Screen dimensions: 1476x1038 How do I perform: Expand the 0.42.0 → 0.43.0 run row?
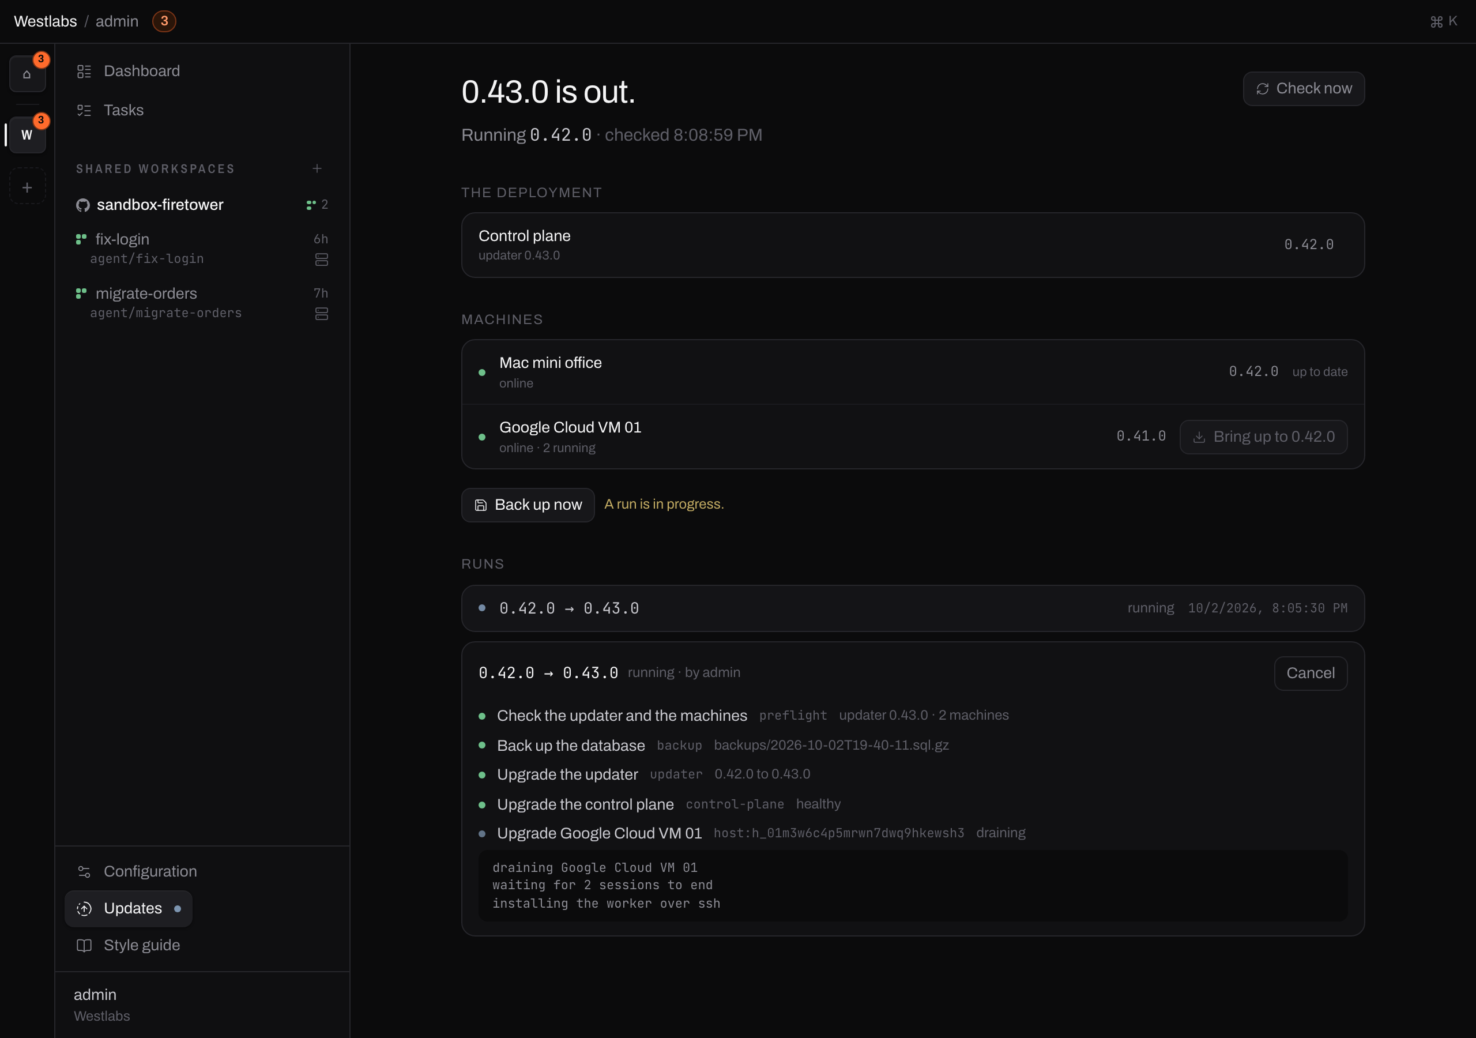tap(912, 608)
